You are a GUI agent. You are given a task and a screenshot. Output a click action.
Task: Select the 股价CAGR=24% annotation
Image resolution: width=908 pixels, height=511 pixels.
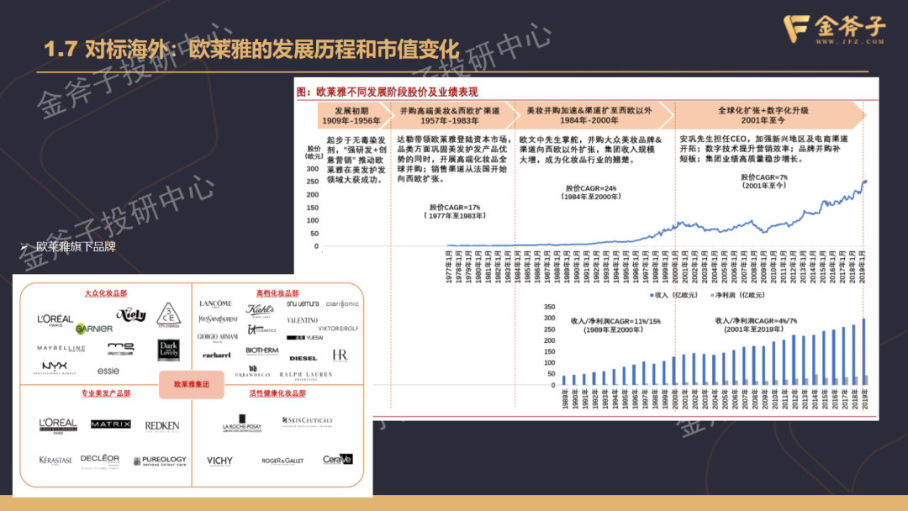point(591,192)
